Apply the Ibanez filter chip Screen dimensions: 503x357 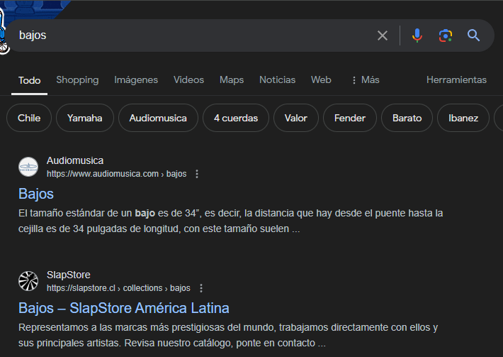coord(463,118)
